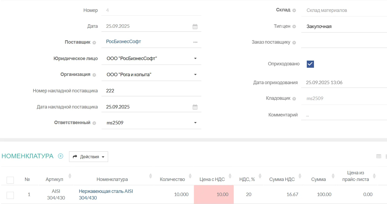Click the gear icon beside Склад label
This screenshot has height=204, width=387.
(x=294, y=10)
